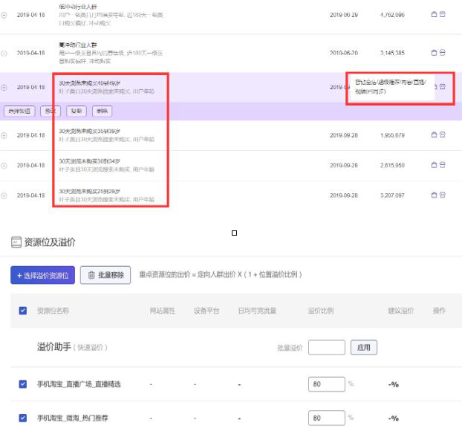Image resolution: width=462 pixels, height=440 pixels.
Task: Expand the row with 1,955,679 coverage
Action: point(4,135)
